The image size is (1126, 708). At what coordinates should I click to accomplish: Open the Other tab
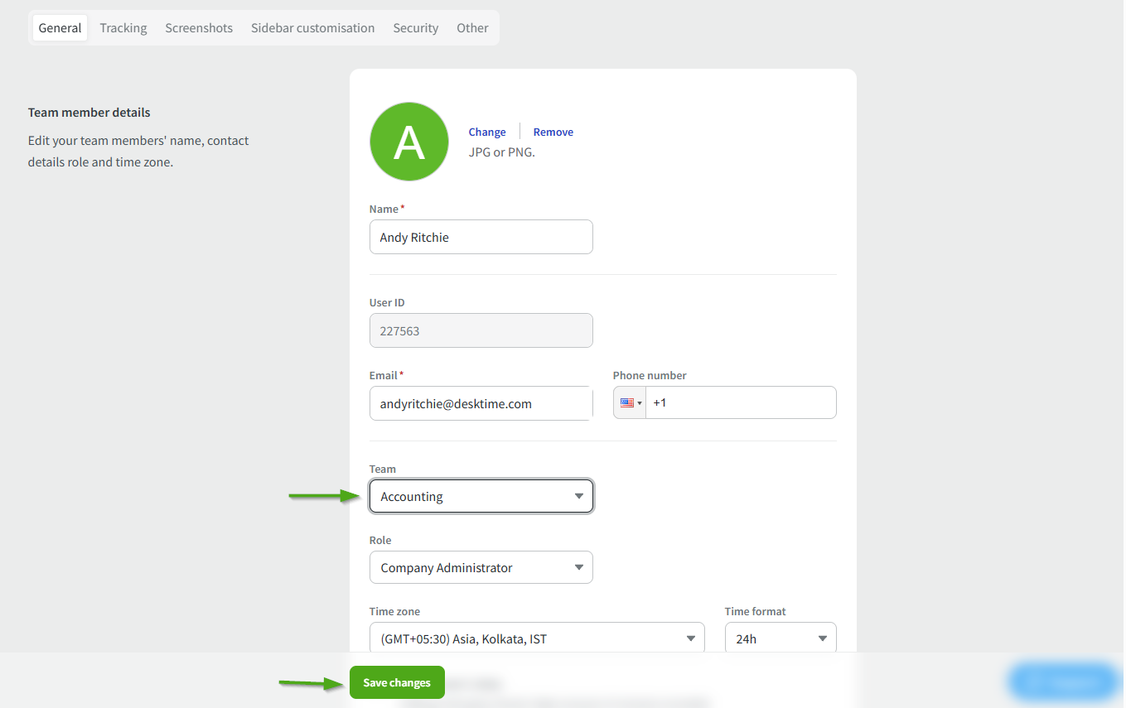tap(472, 28)
